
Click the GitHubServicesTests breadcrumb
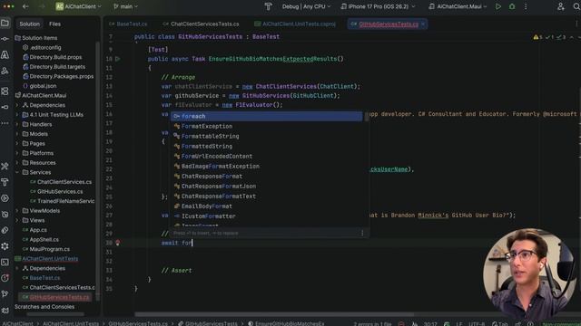pos(208,324)
